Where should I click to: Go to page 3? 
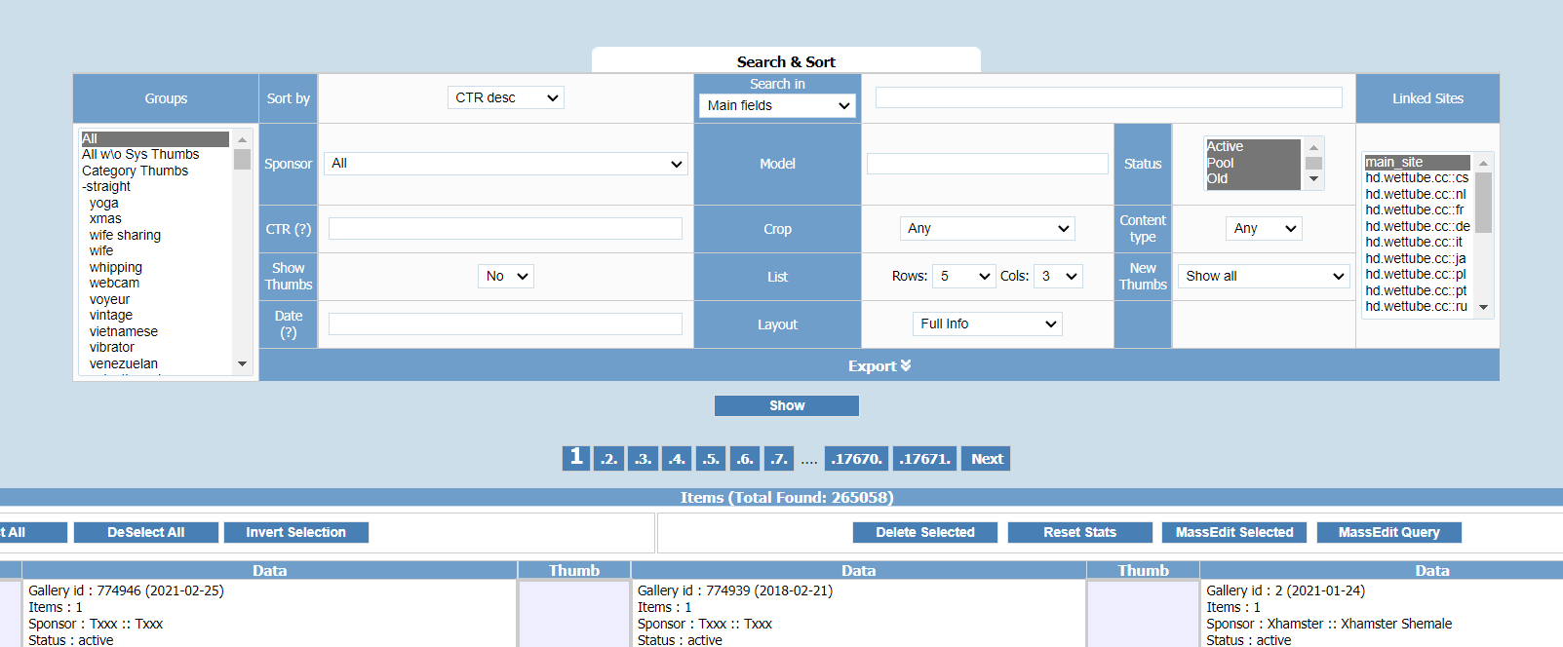(643, 459)
